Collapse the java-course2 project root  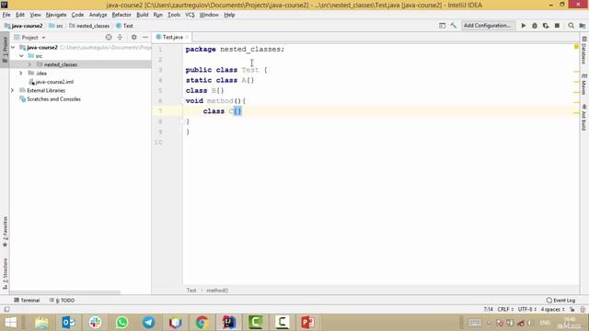13,47
